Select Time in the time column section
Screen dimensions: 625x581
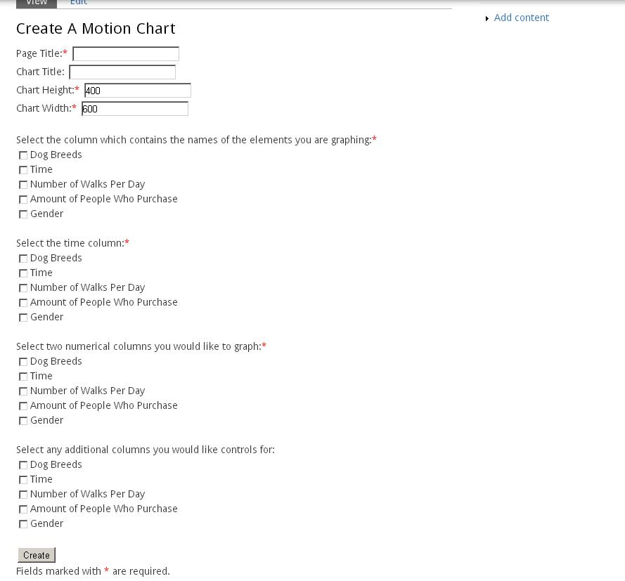point(23,273)
